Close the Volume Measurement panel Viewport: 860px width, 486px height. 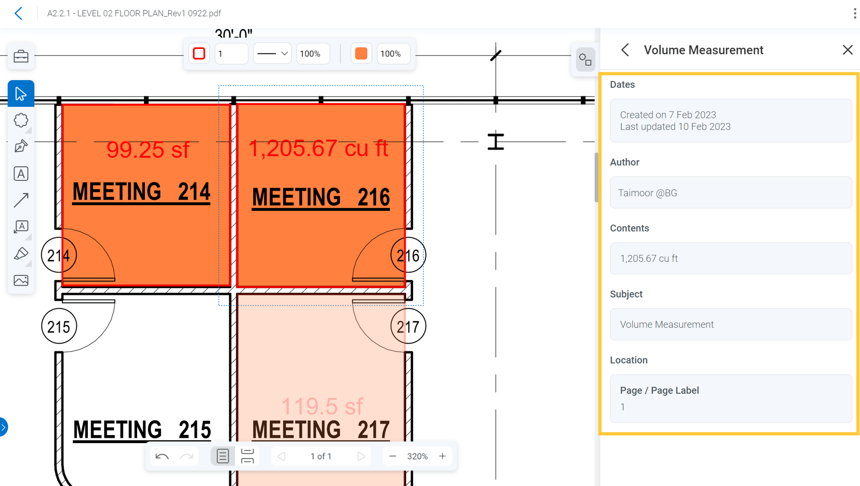pos(847,50)
